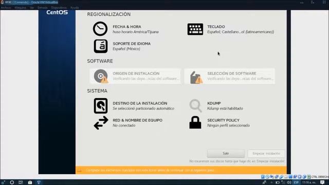Screen dimensions: 329x185
Task: Click the Salir button
Action: point(226,154)
